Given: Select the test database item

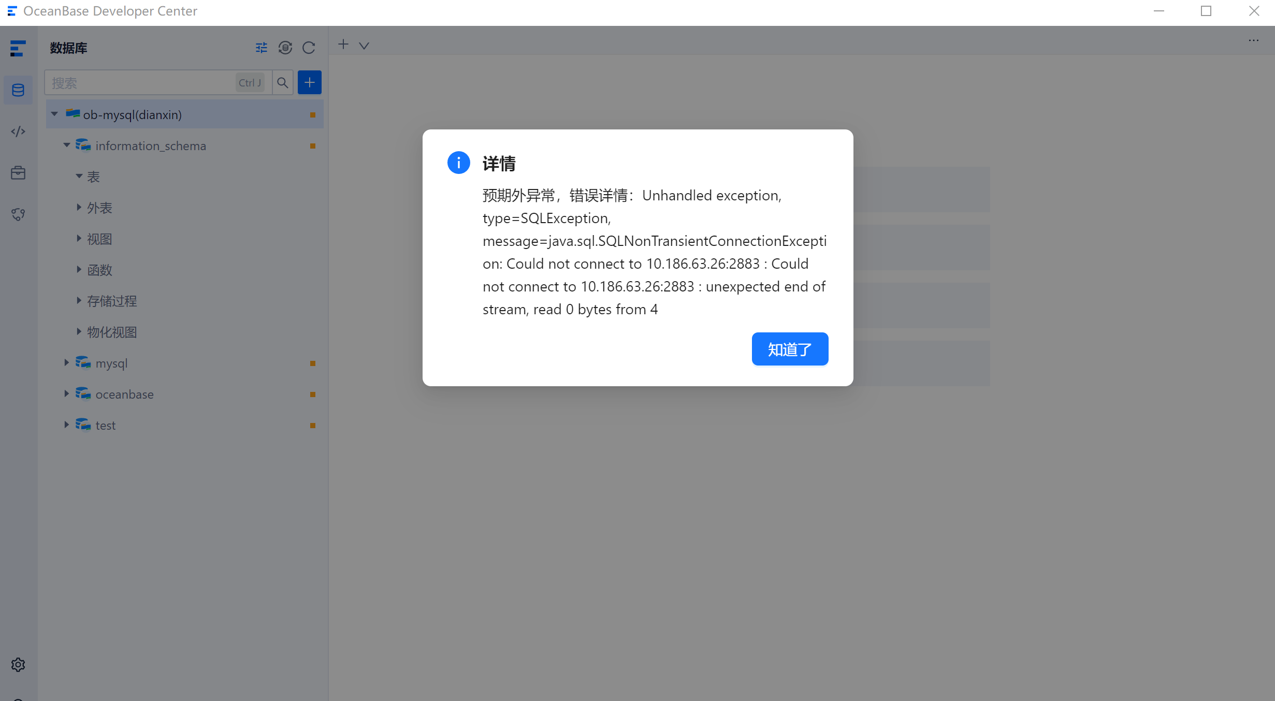Looking at the screenshot, I should point(106,426).
